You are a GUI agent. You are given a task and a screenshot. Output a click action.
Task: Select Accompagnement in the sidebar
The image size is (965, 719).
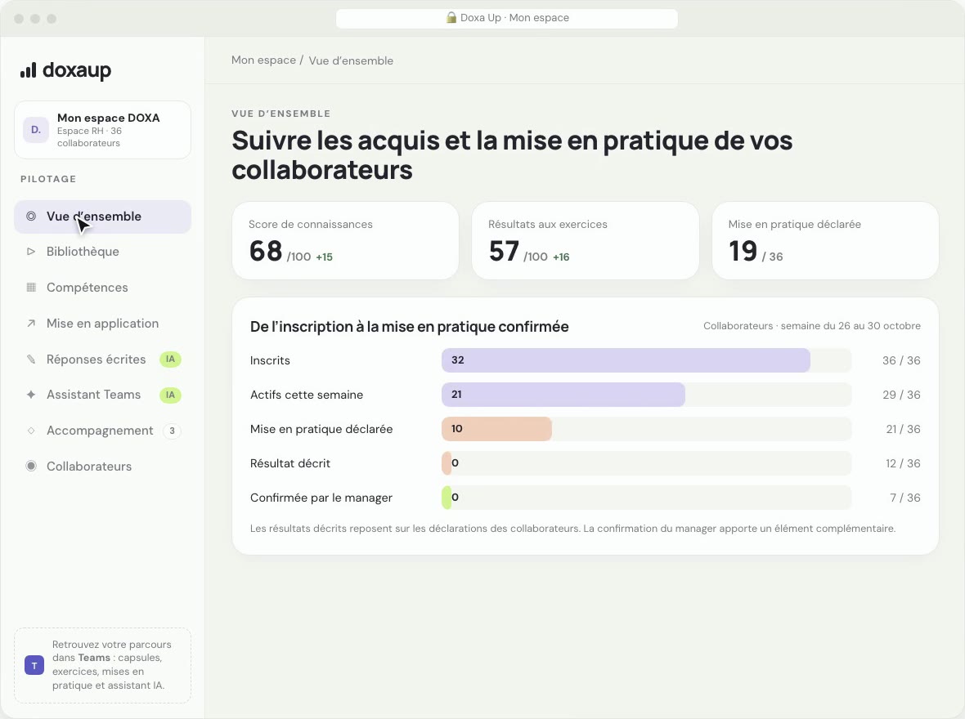tap(103, 431)
